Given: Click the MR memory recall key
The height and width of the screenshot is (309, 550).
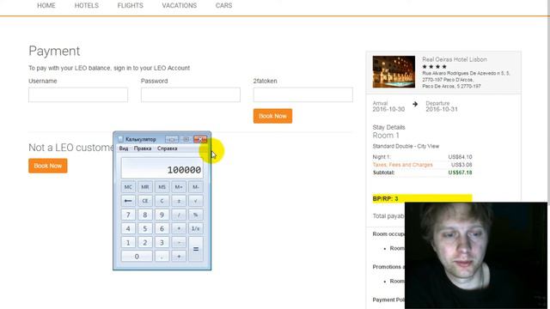Looking at the screenshot, I should [x=145, y=187].
